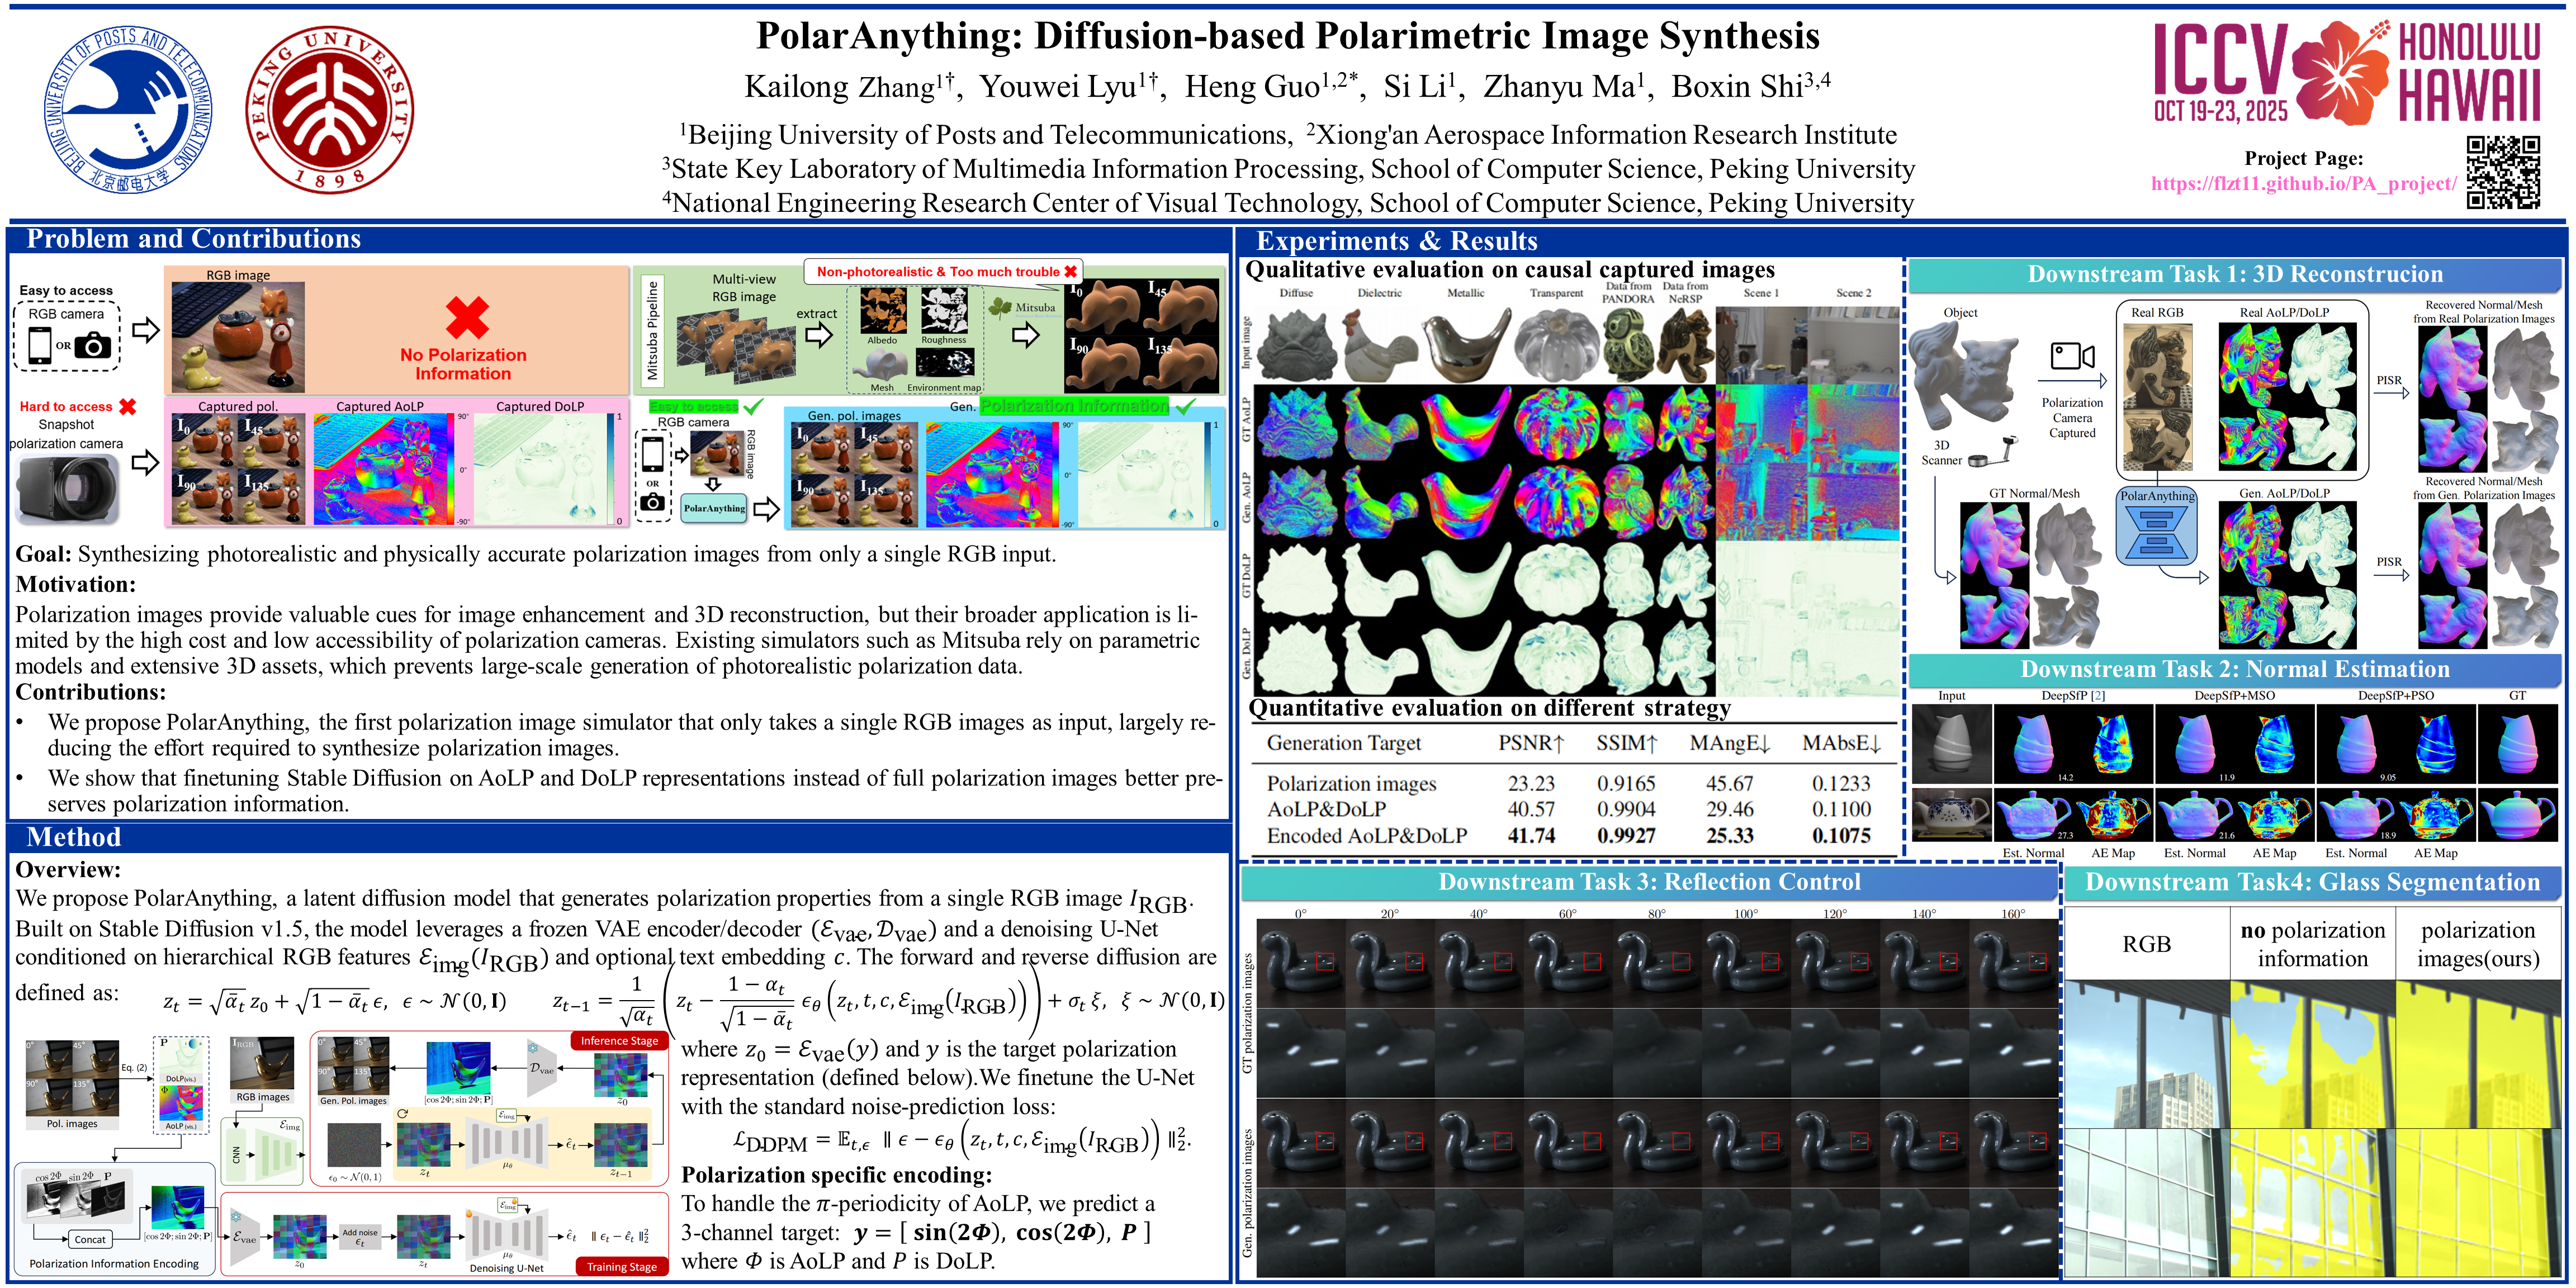
Task: Click the Problem and Contributions section header
Action: [x=193, y=239]
